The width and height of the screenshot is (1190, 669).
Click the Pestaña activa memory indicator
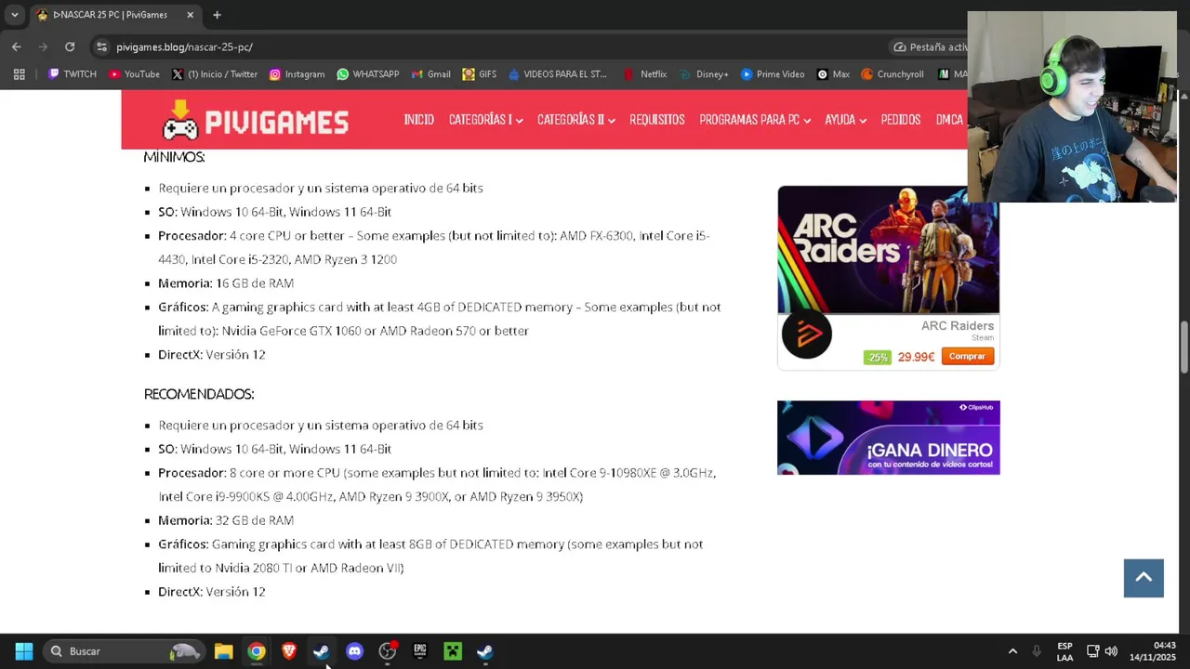(x=930, y=46)
